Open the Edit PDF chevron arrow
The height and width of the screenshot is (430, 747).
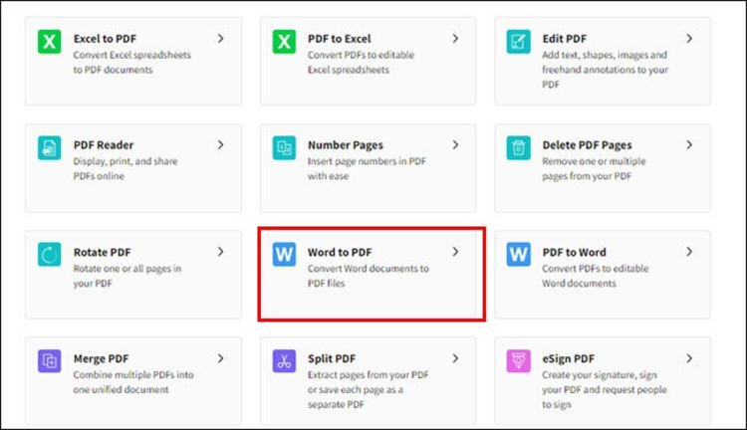coord(689,38)
